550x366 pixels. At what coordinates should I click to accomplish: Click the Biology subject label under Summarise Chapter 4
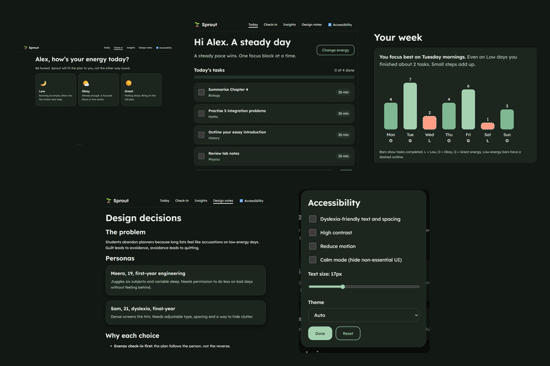tap(214, 95)
